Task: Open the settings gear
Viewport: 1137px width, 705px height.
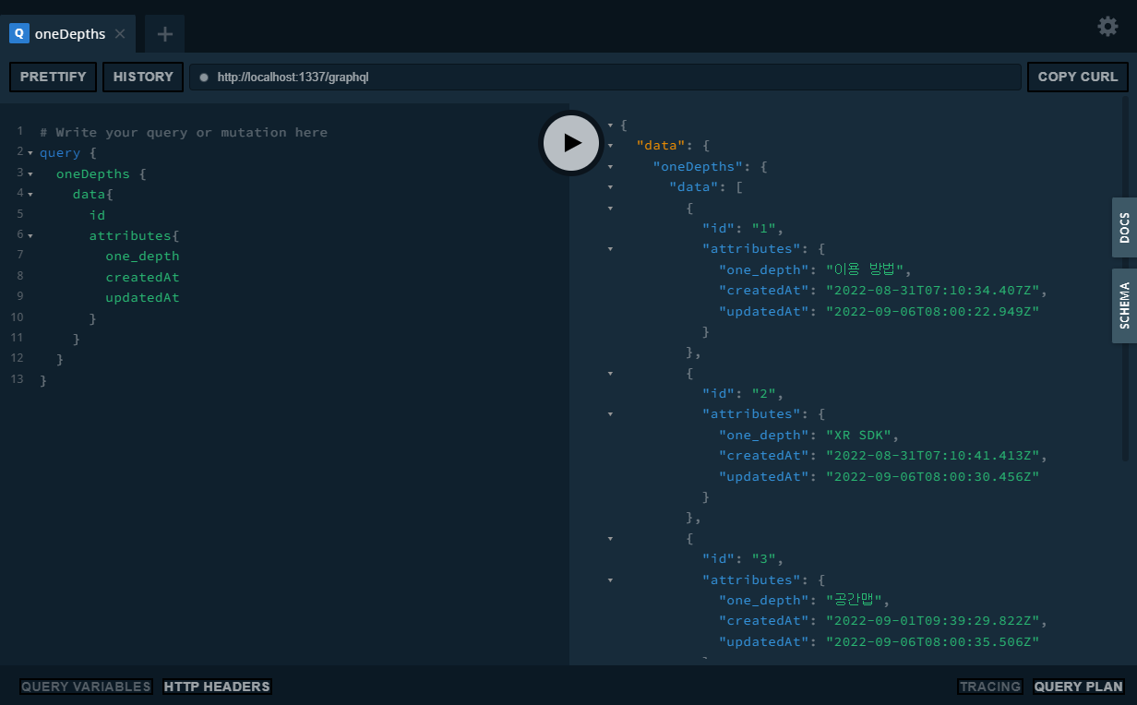Action: coord(1107,26)
